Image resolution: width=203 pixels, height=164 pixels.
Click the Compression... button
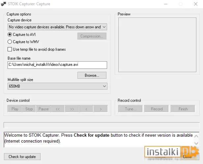92,36
